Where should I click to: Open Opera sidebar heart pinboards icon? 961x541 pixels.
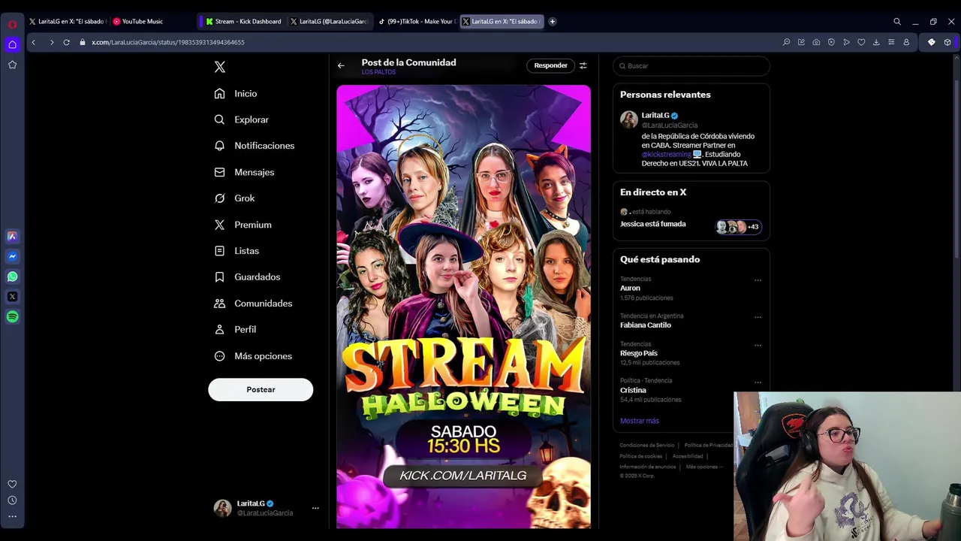[x=12, y=484]
